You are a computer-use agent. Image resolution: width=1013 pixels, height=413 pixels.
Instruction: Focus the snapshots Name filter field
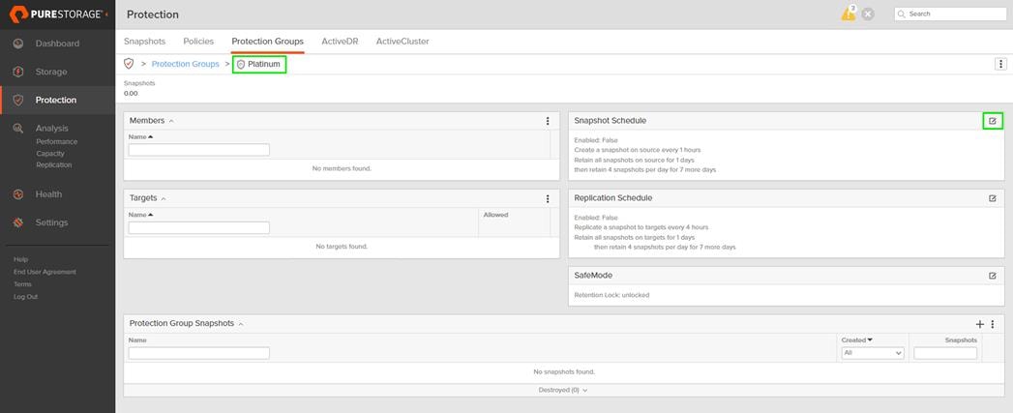click(x=199, y=354)
